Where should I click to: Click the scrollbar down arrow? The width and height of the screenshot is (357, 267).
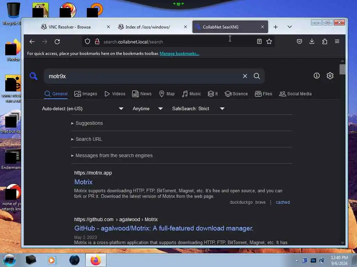(342, 243)
